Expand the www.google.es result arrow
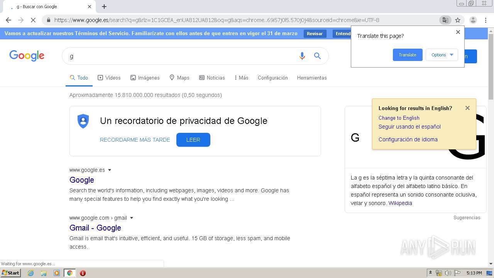 point(110,170)
